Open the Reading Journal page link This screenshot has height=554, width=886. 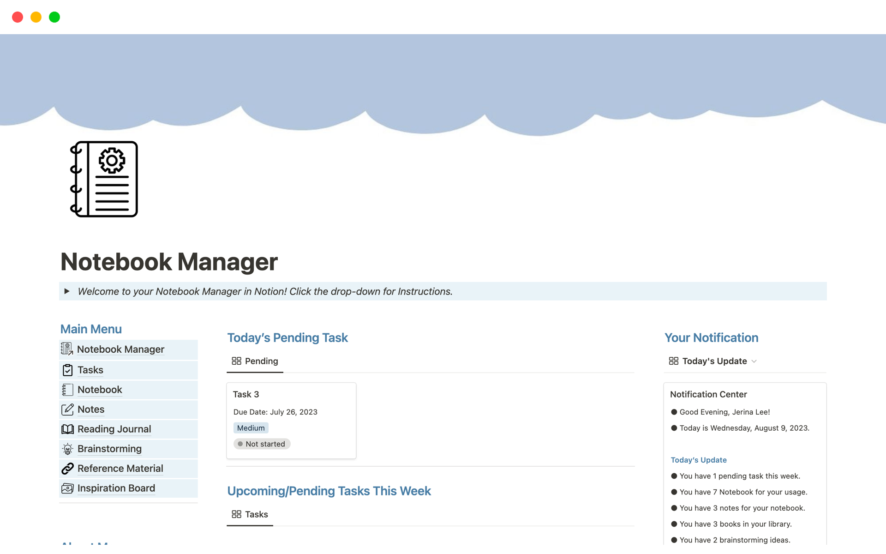(114, 429)
